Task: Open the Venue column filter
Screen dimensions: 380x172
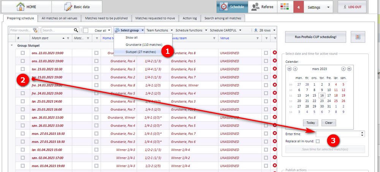Action: (258, 38)
